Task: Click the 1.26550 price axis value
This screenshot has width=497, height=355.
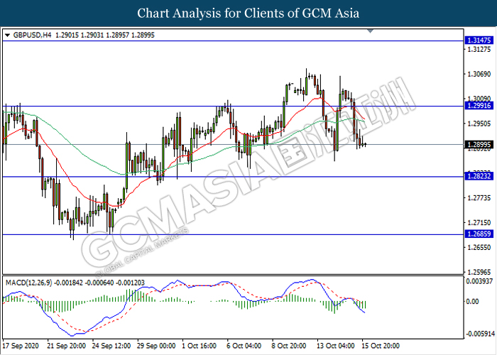Action: tap(479, 247)
